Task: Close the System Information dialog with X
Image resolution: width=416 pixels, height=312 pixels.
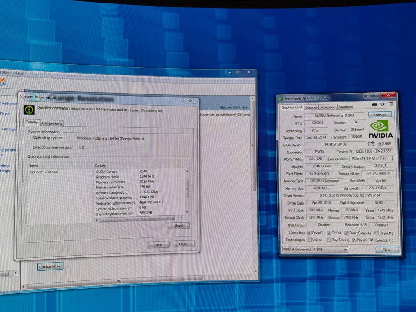Action: click(x=191, y=101)
